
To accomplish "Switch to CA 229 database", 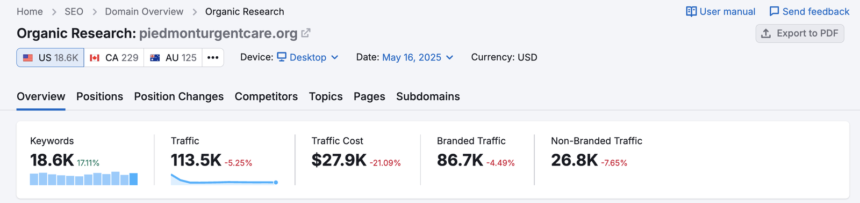I will coord(114,58).
